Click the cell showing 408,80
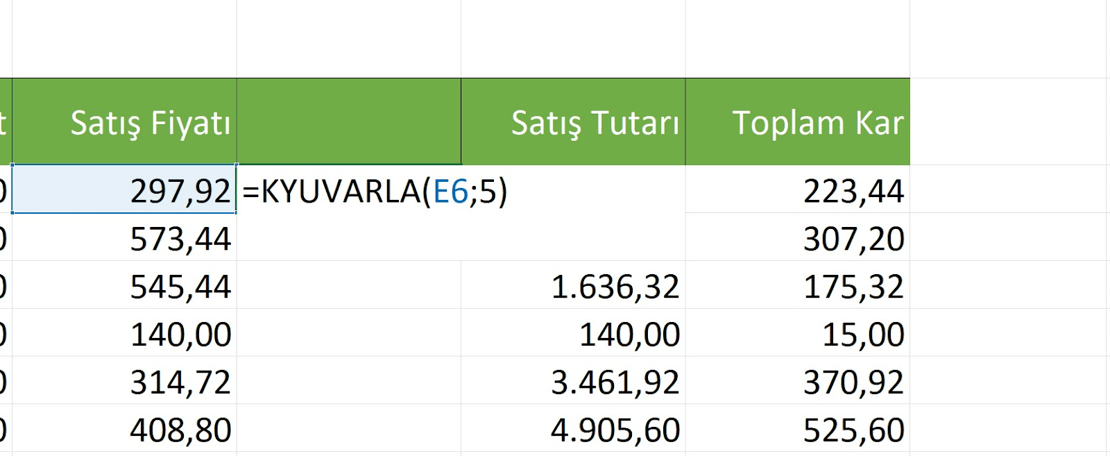 click(x=125, y=430)
